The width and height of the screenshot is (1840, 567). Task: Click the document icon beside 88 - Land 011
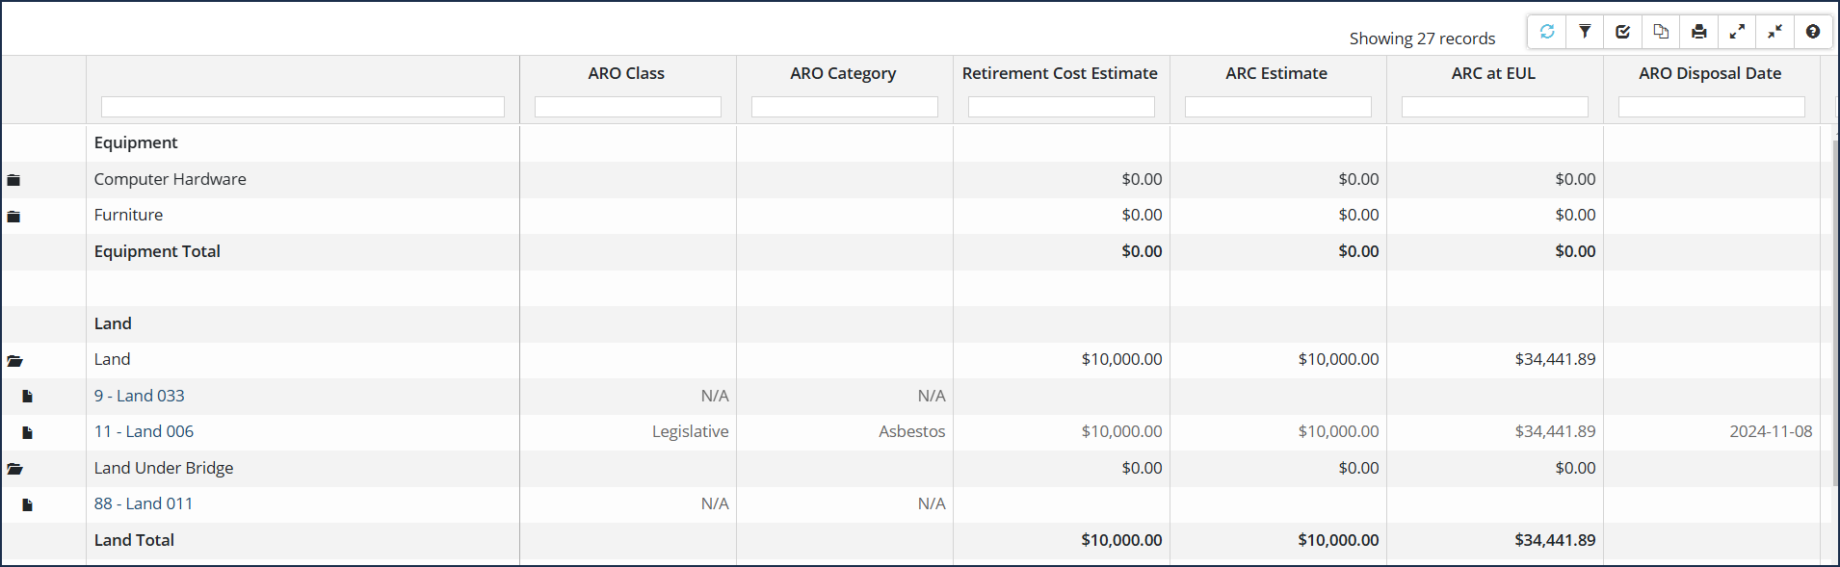click(x=27, y=504)
